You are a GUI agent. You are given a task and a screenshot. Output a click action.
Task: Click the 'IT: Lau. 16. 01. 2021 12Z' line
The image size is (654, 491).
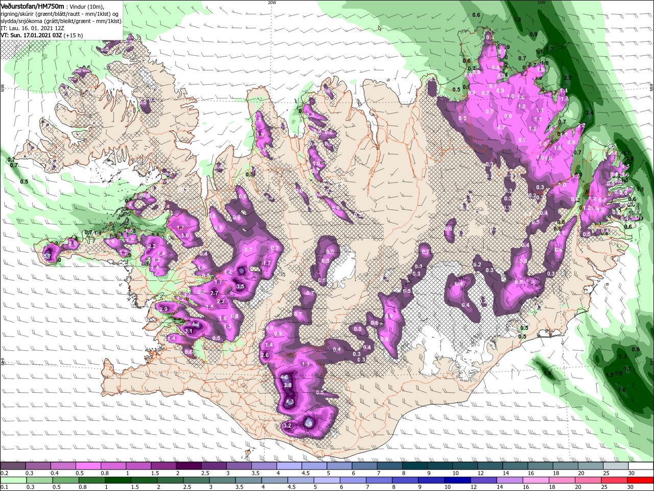coord(32,28)
